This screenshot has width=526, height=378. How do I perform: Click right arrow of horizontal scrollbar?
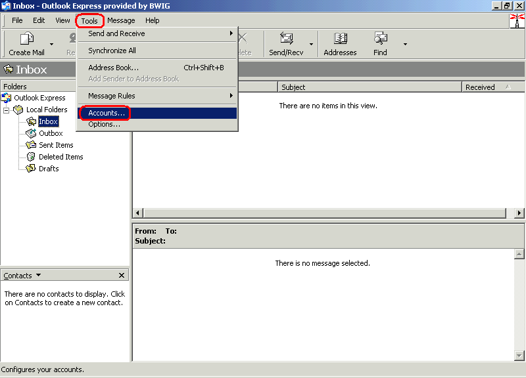point(519,213)
